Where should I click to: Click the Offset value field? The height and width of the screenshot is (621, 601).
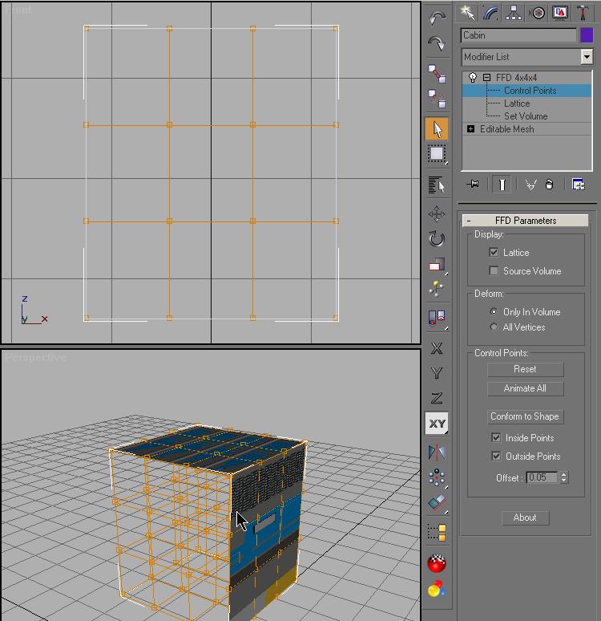[x=542, y=477]
